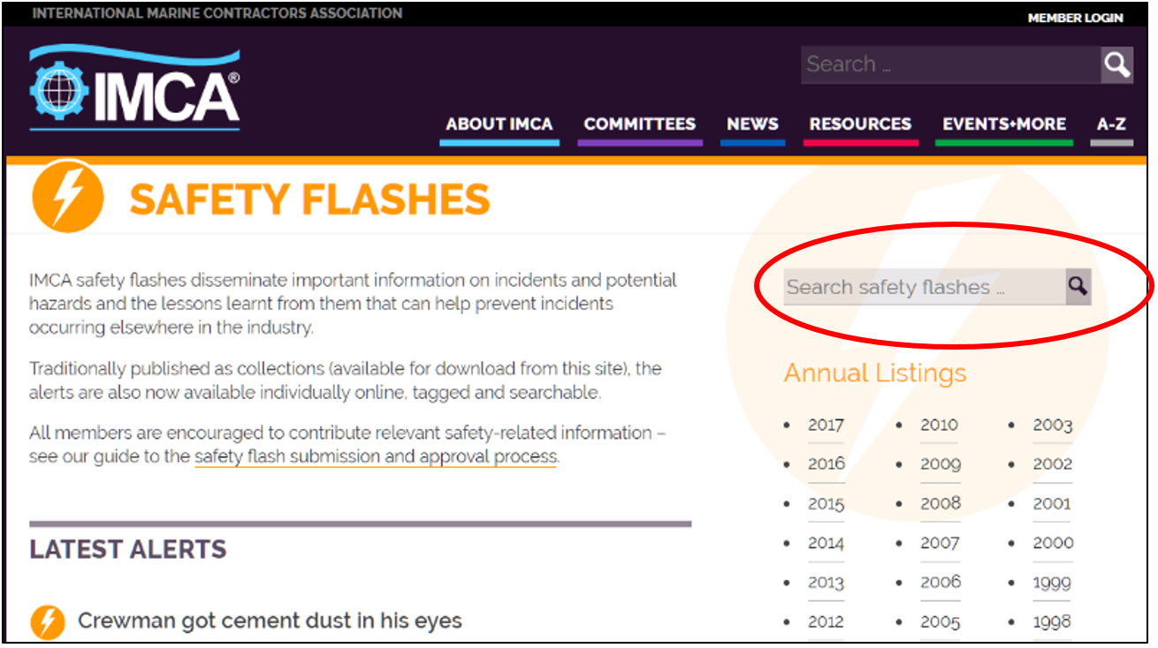
Task: Open the Committees menu
Action: pos(639,124)
